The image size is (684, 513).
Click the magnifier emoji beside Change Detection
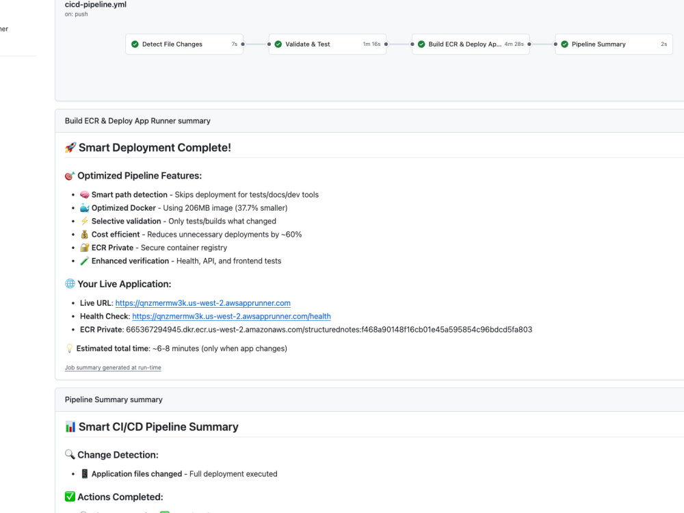pyautogui.click(x=70, y=455)
